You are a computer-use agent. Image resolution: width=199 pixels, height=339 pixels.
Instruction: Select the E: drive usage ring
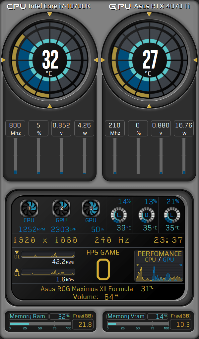click(x=172, y=215)
